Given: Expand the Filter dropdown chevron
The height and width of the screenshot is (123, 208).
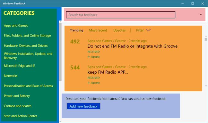Looking at the screenshot, I should (x=148, y=30).
